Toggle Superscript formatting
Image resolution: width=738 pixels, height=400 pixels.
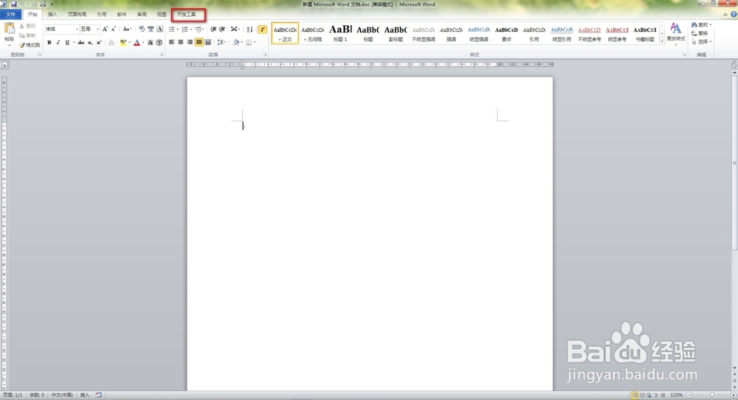click(99, 42)
